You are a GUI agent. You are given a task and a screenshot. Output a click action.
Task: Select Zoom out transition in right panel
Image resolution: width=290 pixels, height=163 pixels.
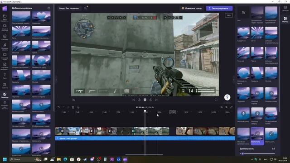click(271, 134)
